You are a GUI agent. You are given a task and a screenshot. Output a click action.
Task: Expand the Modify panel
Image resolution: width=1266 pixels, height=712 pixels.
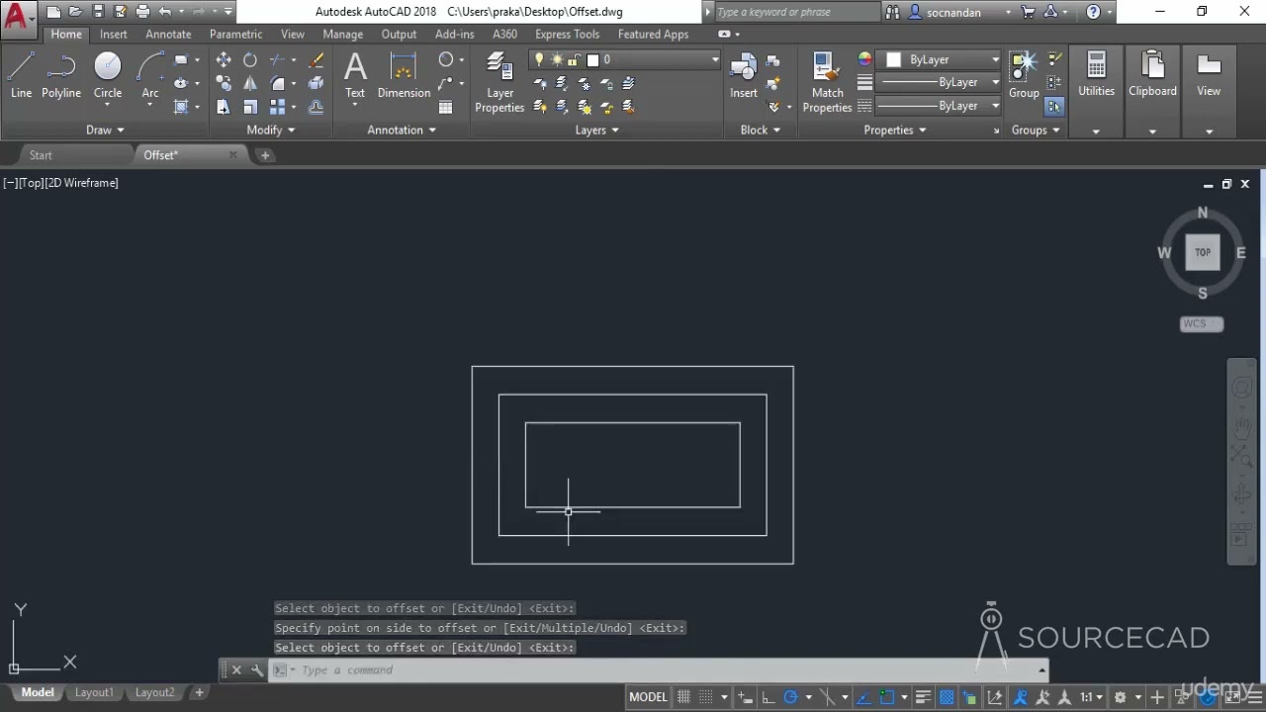270,130
